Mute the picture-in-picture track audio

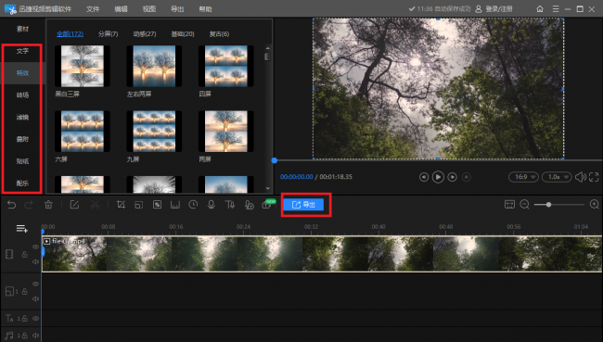pyautogui.click(x=36, y=299)
